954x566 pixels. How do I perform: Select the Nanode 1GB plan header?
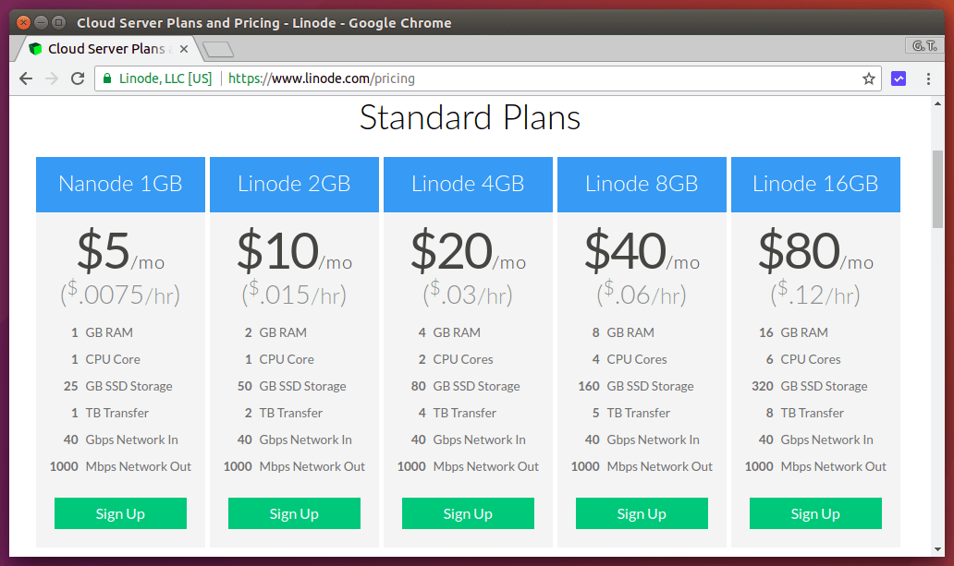[x=120, y=184]
